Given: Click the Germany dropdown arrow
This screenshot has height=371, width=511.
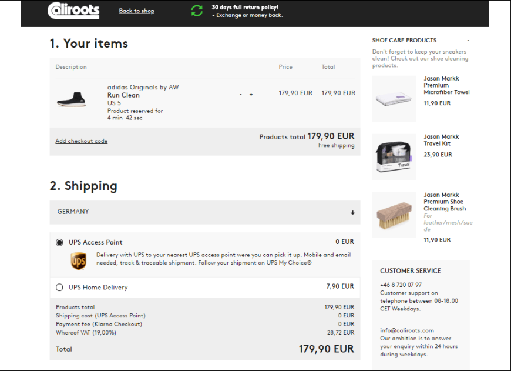Looking at the screenshot, I should (352, 212).
